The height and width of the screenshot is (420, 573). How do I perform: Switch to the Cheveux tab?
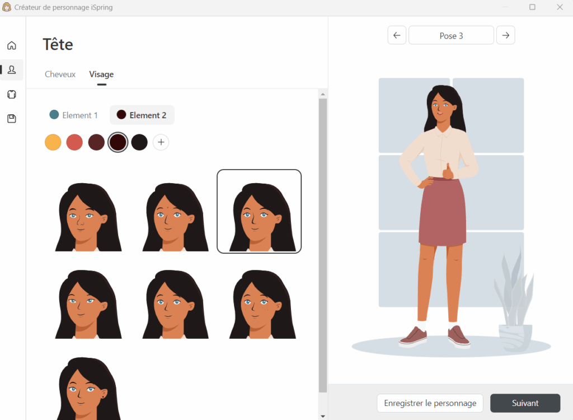(x=60, y=74)
